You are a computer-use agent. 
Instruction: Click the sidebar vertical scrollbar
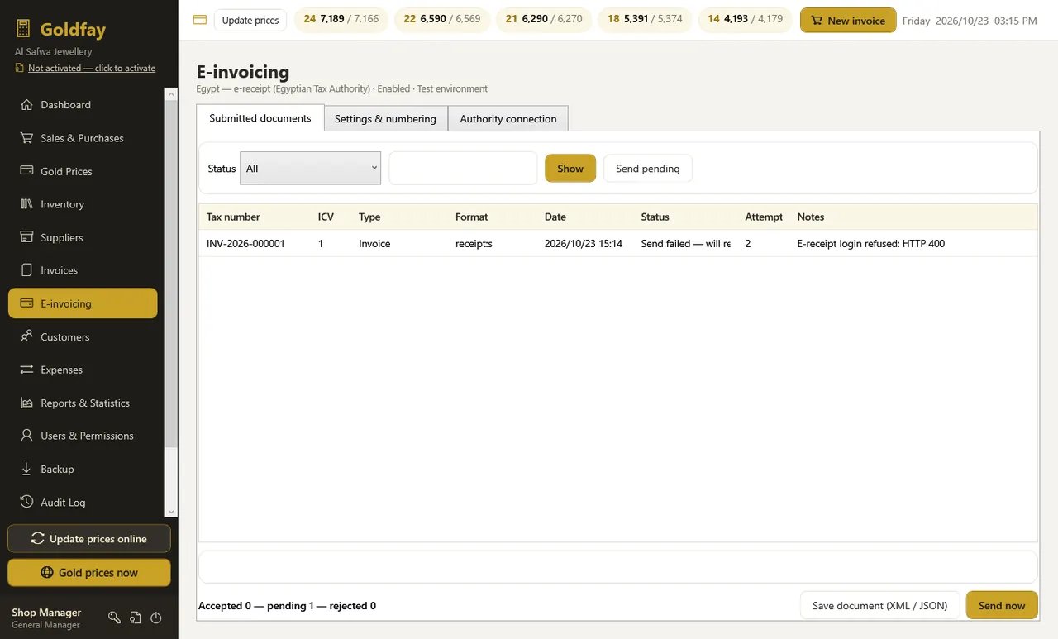pos(172,273)
